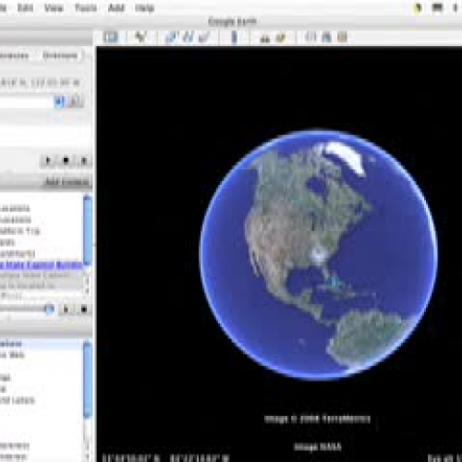Select the Add Image Overlay tool
The image size is (462, 462).
204,38
